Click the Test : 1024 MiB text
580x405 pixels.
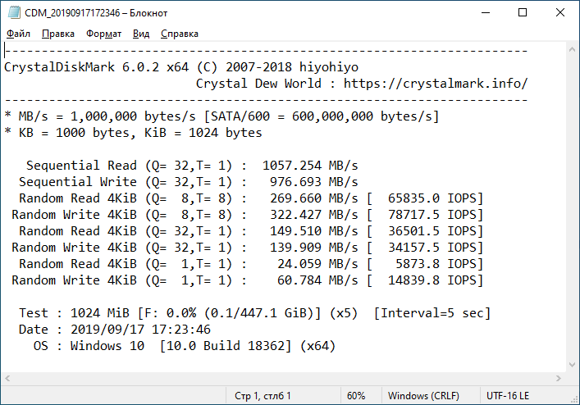click(x=74, y=313)
